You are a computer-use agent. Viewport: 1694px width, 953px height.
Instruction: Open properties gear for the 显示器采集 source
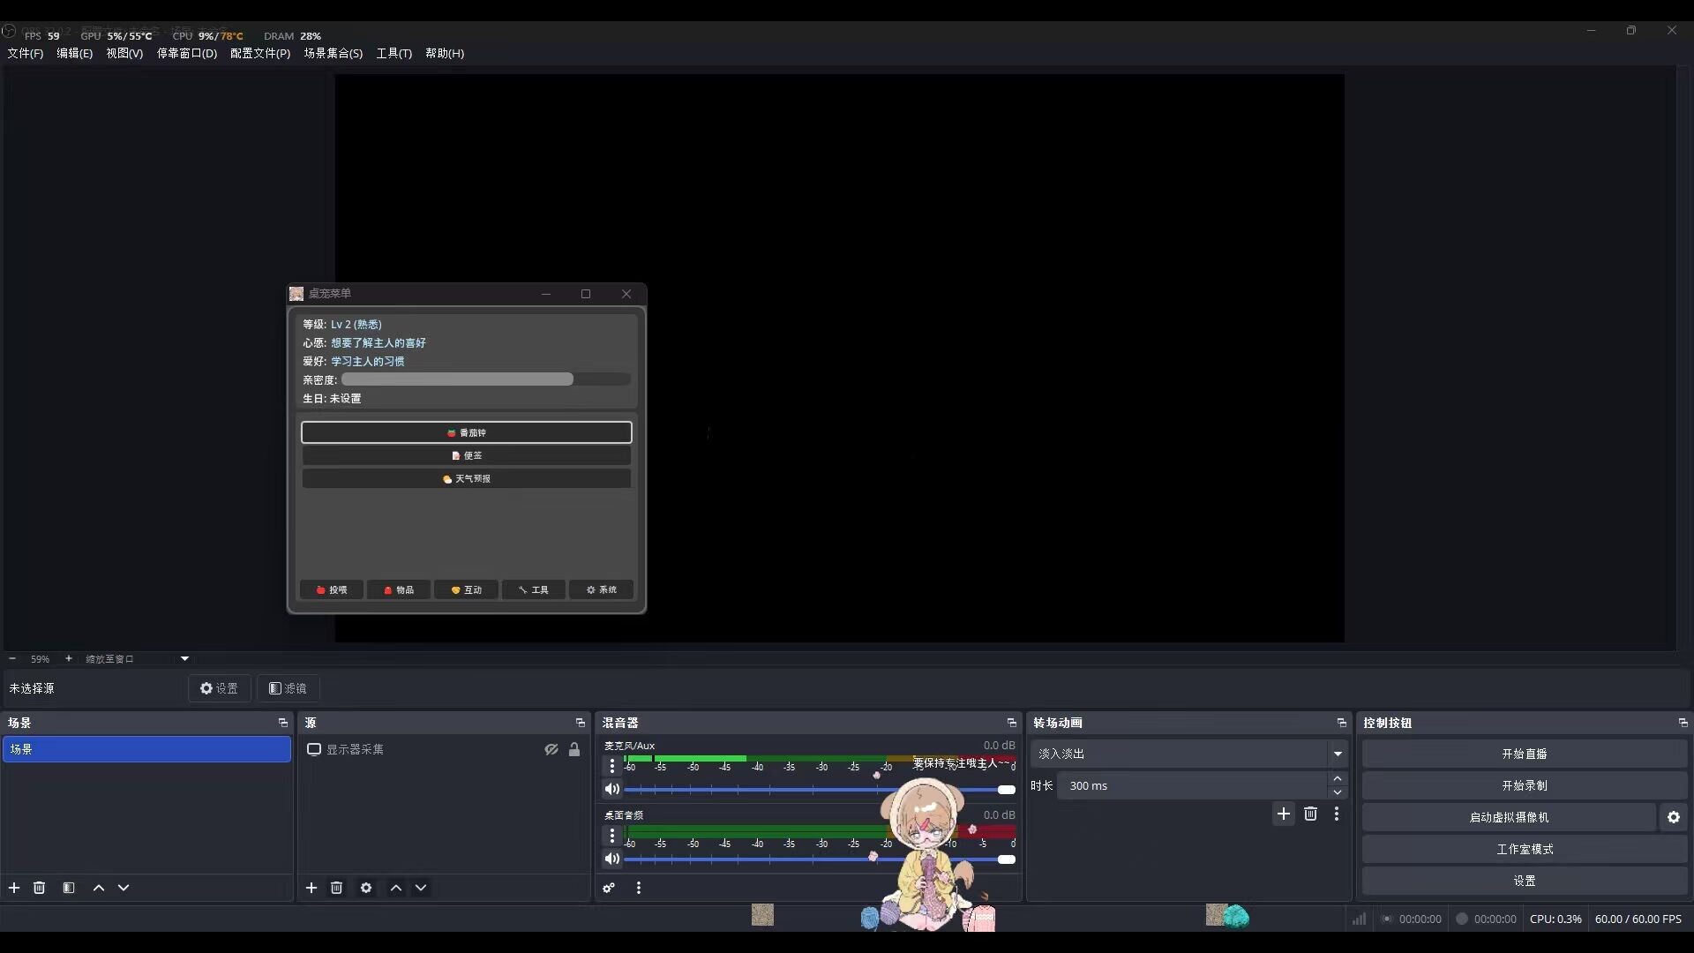point(366,888)
